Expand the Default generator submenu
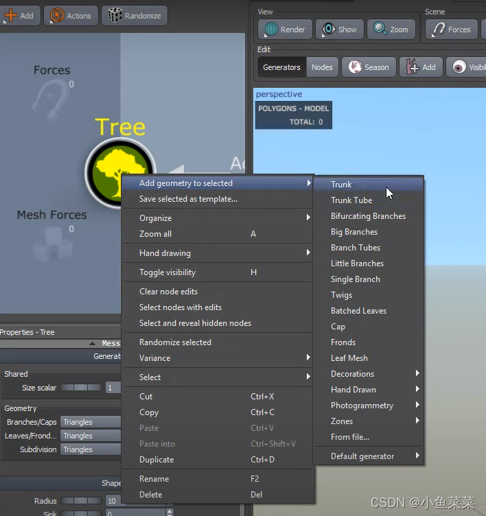This screenshot has width=486, height=516. coord(368,456)
